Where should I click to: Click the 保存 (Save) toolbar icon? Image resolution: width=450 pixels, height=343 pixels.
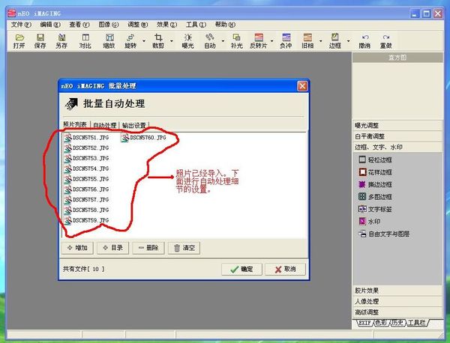coord(40,40)
